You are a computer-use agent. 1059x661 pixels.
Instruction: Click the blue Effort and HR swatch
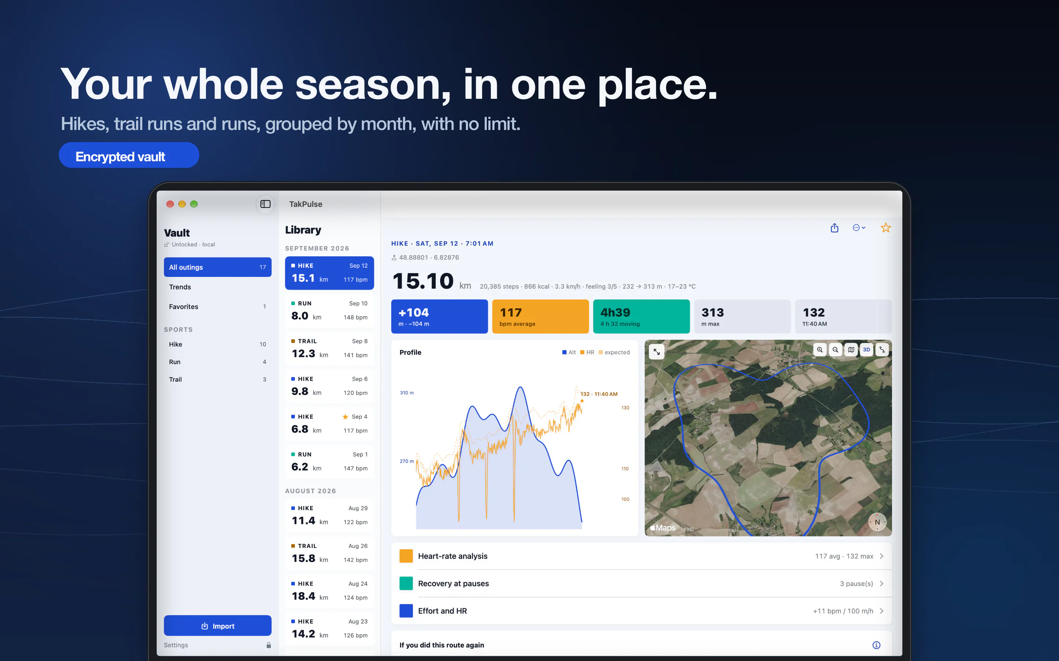point(406,611)
